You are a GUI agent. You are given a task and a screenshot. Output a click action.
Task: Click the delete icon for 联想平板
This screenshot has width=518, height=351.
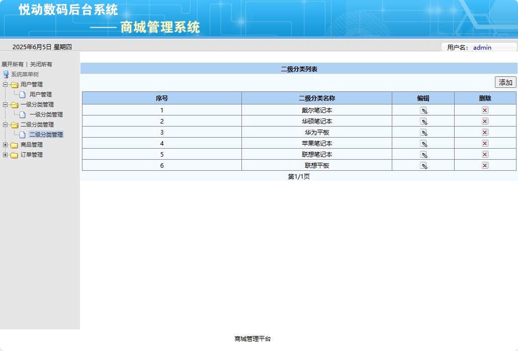(484, 165)
